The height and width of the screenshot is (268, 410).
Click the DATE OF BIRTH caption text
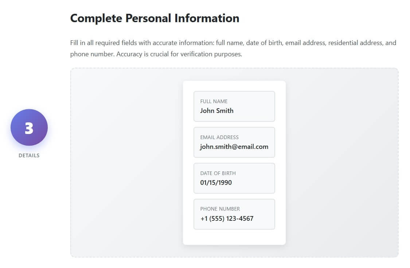coord(218,173)
